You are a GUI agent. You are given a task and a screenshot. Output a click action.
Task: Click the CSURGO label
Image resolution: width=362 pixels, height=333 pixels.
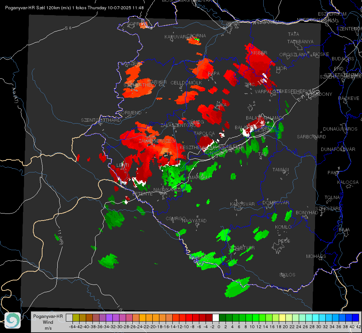click(x=176, y=218)
